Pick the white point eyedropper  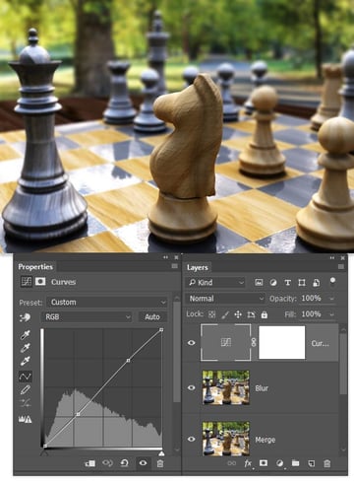tap(26, 361)
